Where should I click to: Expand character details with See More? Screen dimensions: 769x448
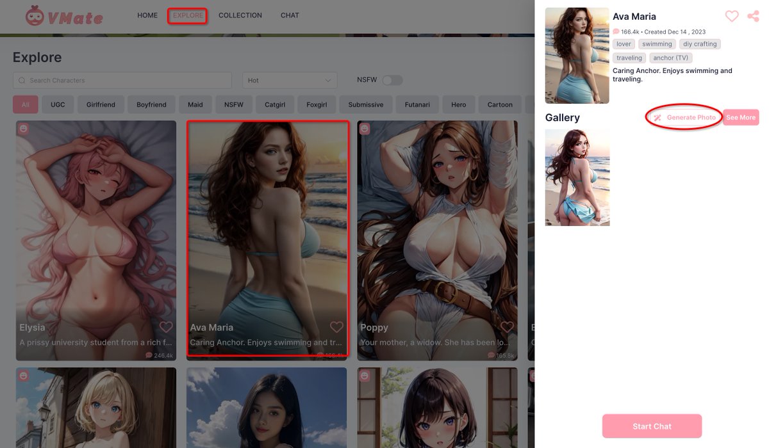point(741,117)
